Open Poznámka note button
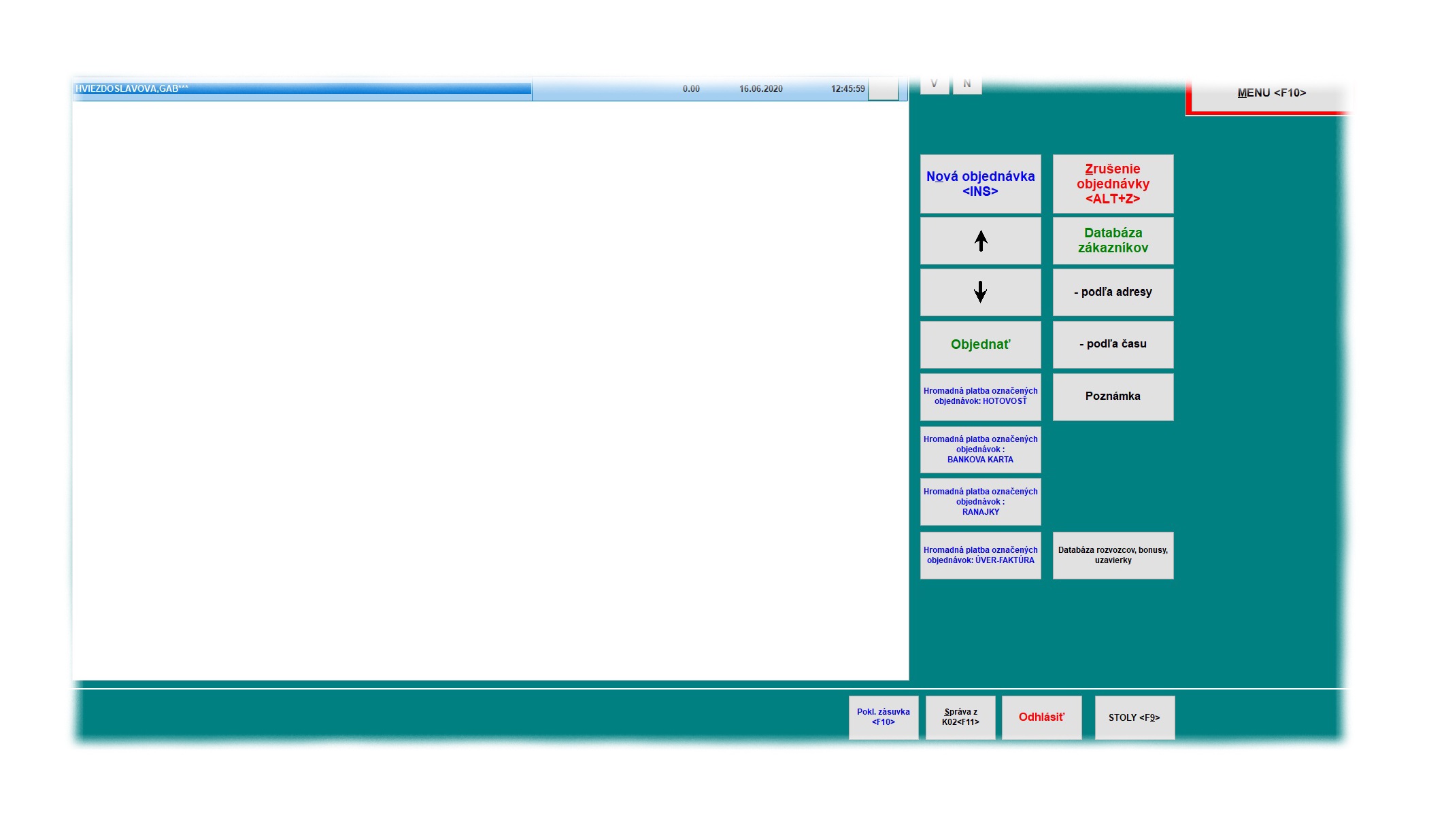The width and height of the screenshot is (1429, 833). 1113,396
